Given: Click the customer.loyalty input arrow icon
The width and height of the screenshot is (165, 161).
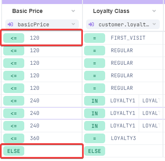Looking at the screenshot, I should 91,24.
